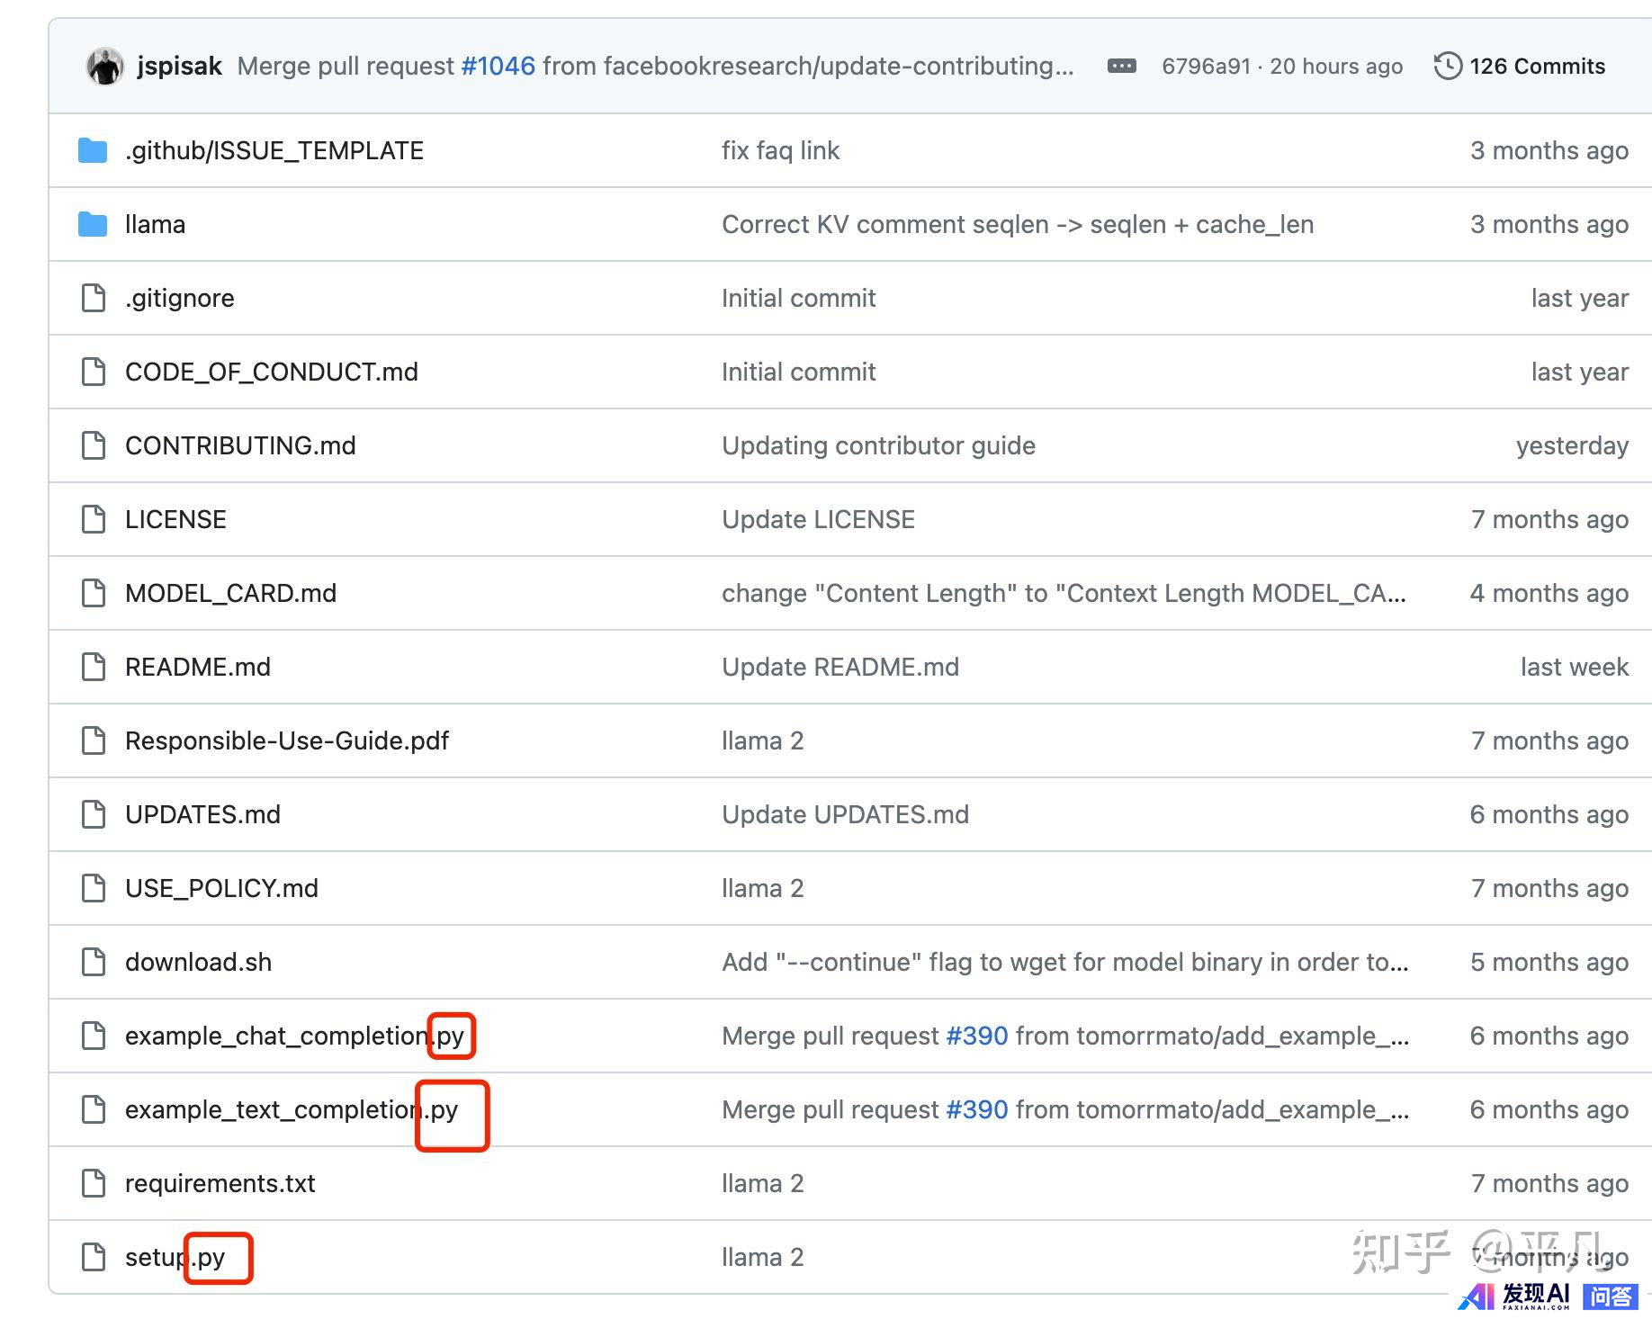The width and height of the screenshot is (1652, 1319).
Task: Click 'yesterday' timestamp on CONTRIBUTING.md row
Action: click(1572, 445)
